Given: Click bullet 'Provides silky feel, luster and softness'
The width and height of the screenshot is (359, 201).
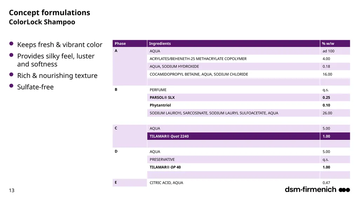Looking at the screenshot, I should coord(56,60).
